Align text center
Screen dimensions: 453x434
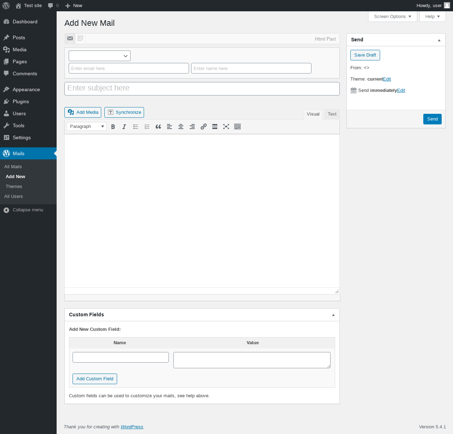click(x=181, y=127)
